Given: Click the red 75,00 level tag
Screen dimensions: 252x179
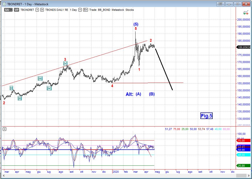Looking at the screenshot, I should coord(244,141).
